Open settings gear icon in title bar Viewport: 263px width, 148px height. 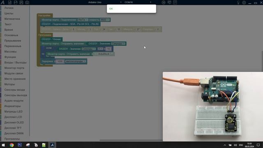244,2
